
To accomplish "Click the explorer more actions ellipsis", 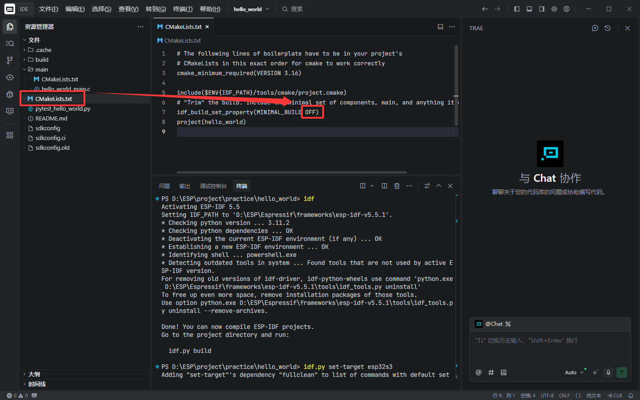I will point(140,27).
